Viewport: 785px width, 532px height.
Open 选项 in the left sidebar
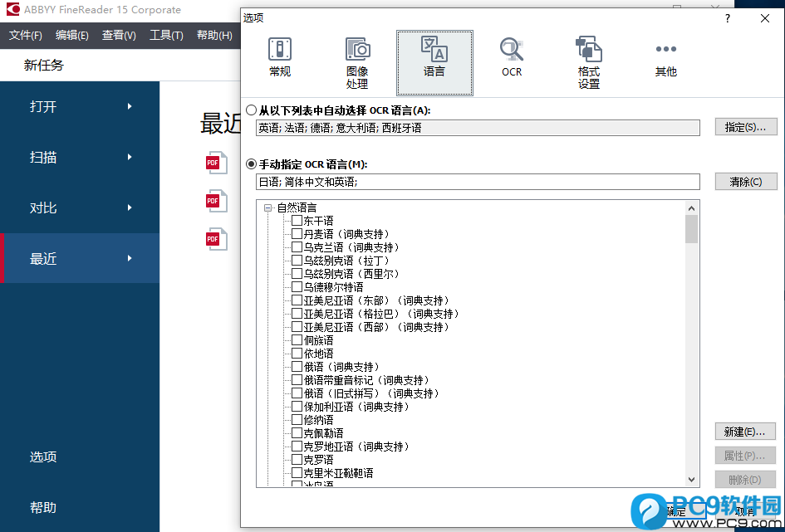click(x=43, y=457)
